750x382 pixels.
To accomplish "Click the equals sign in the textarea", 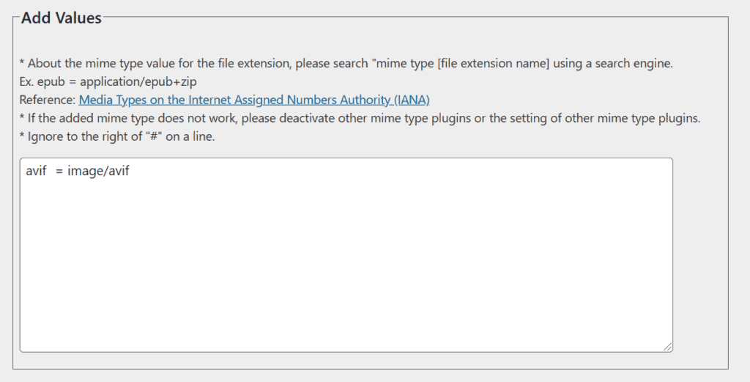I will (x=58, y=172).
